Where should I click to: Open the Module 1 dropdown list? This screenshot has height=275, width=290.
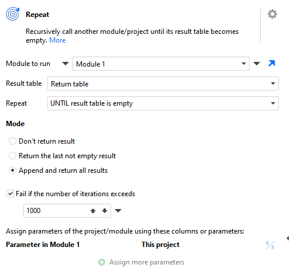click(x=243, y=64)
